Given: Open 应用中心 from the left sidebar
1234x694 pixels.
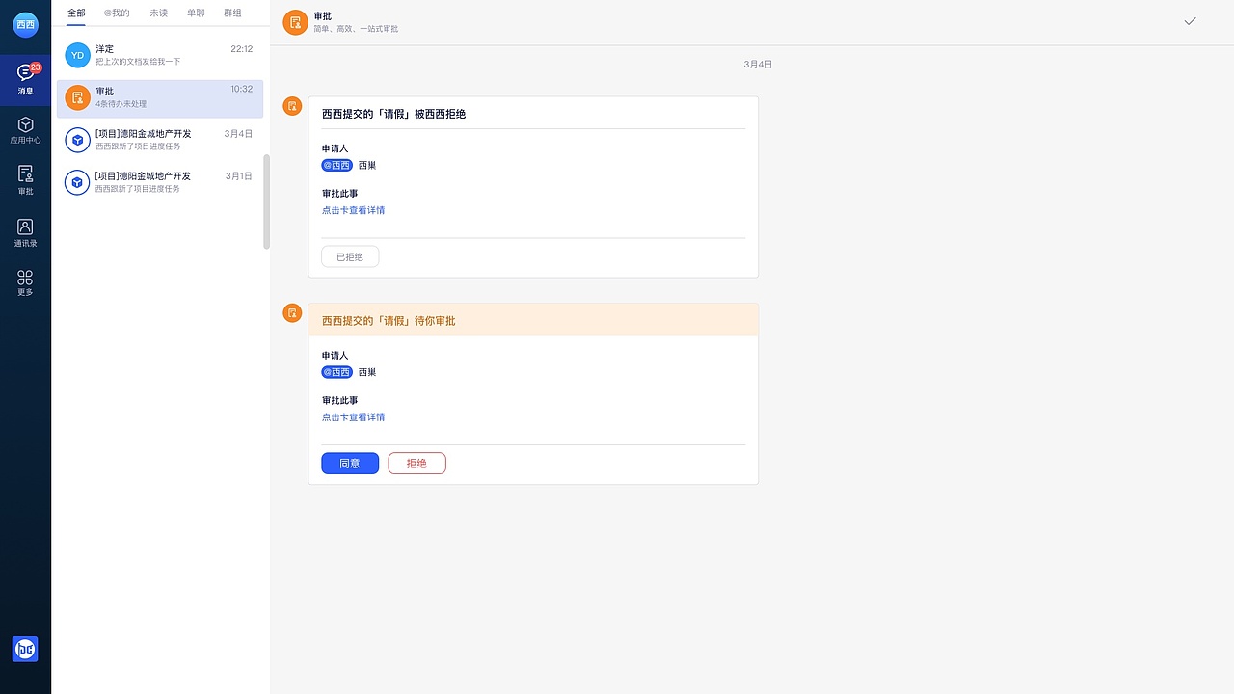Looking at the screenshot, I should 24,128.
